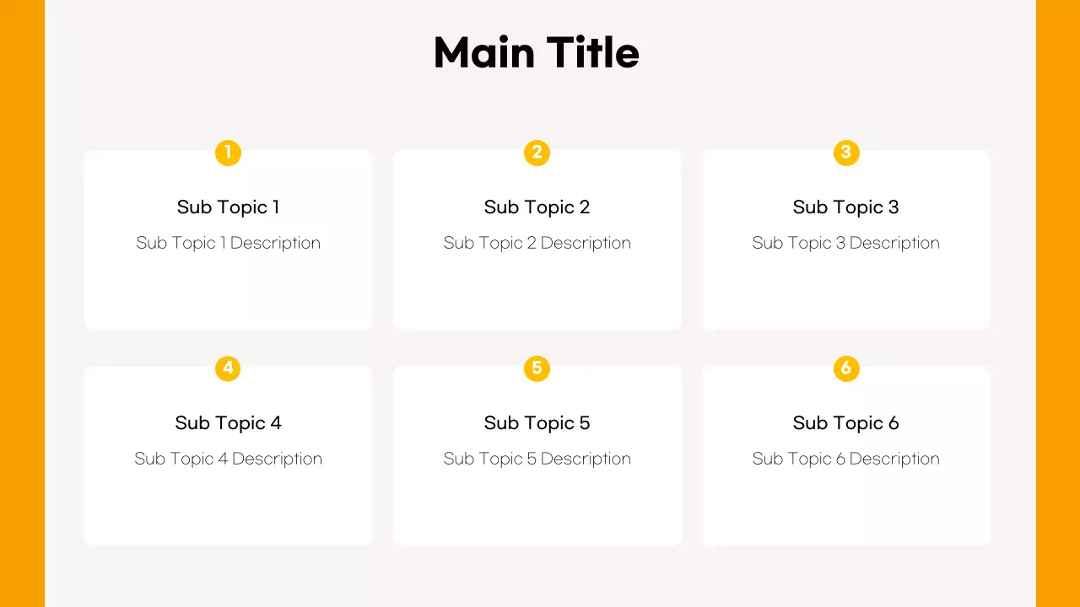Click the yellow number 1 badge
Viewport: 1080px width, 607px height.
(228, 153)
